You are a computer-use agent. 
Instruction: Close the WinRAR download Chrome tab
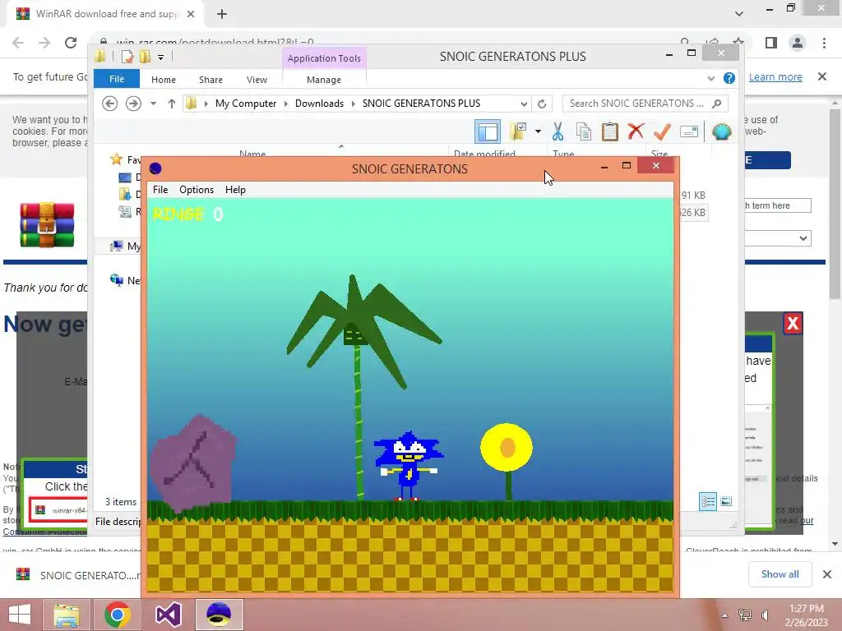(191, 14)
